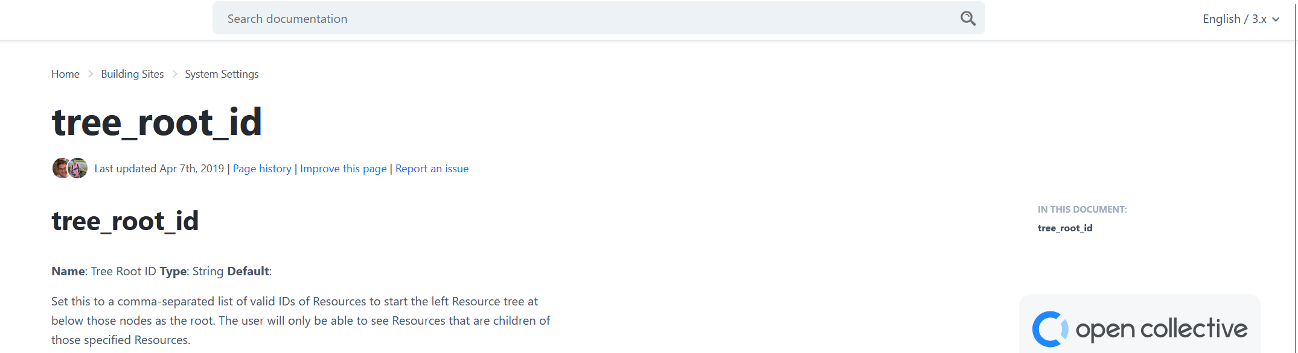
Task: Open the System Settings breadcrumb
Action: pos(222,74)
